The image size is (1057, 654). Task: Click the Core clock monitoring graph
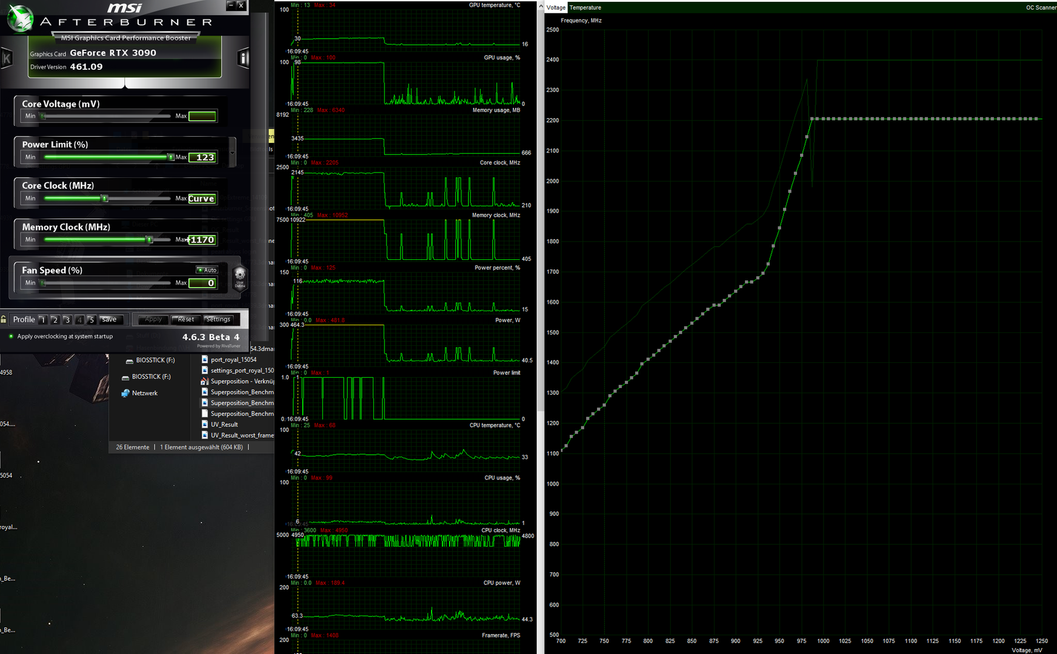(405, 188)
